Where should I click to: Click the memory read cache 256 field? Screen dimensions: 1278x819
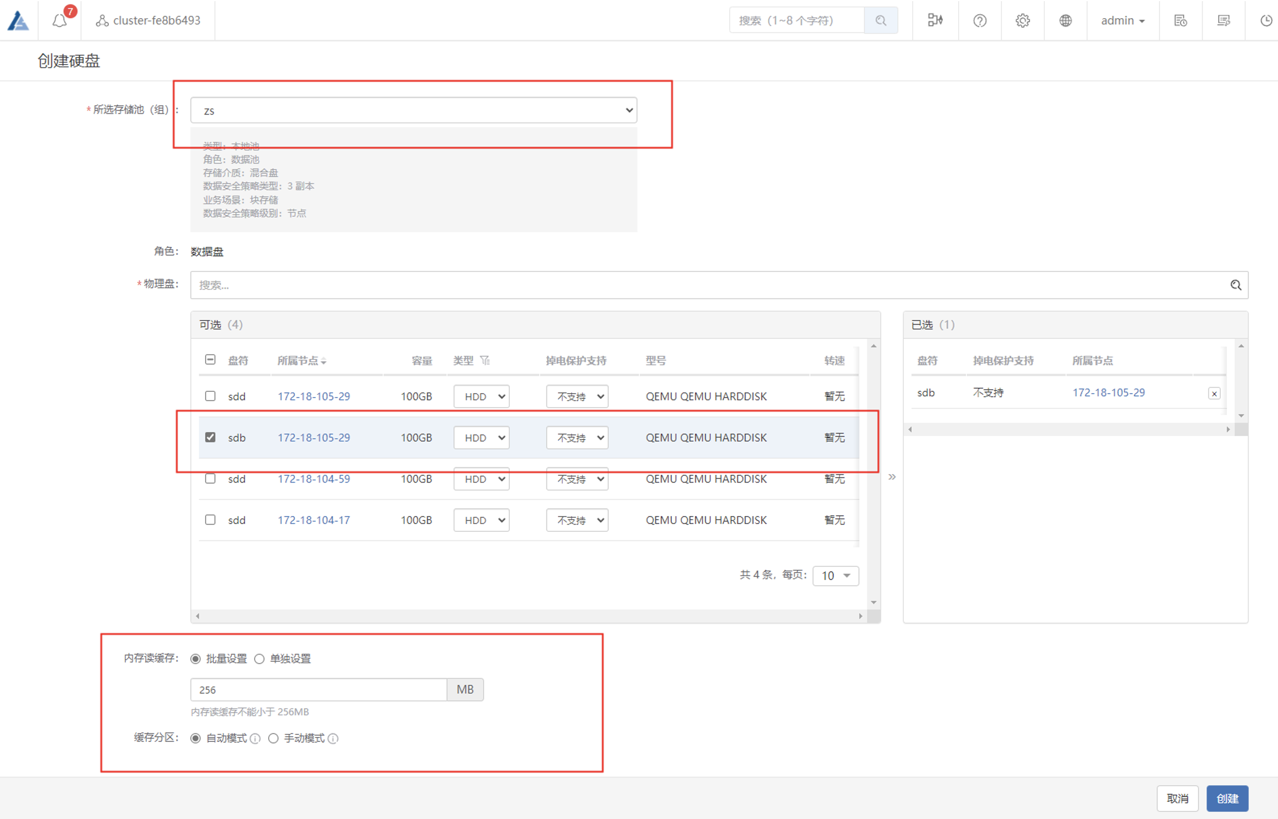click(318, 690)
